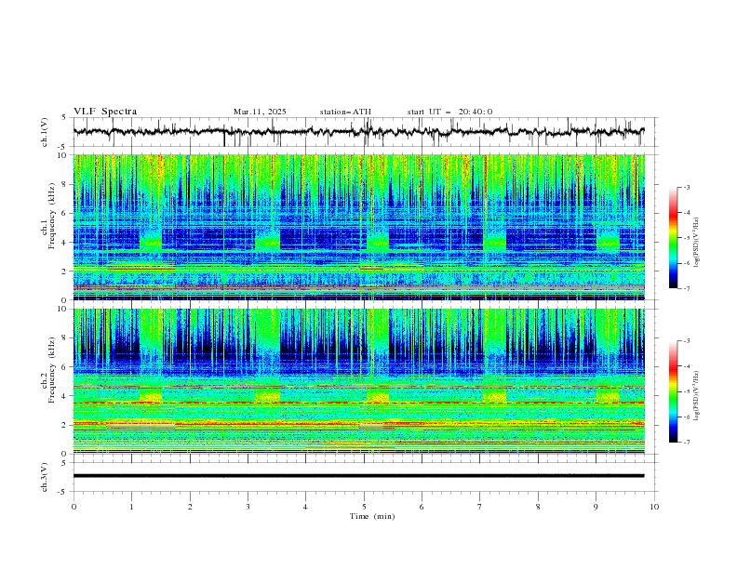Click the "4" kHz tick on ch.2 spectrogram axis
This screenshot has height=569, width=737.
[65, 396]
